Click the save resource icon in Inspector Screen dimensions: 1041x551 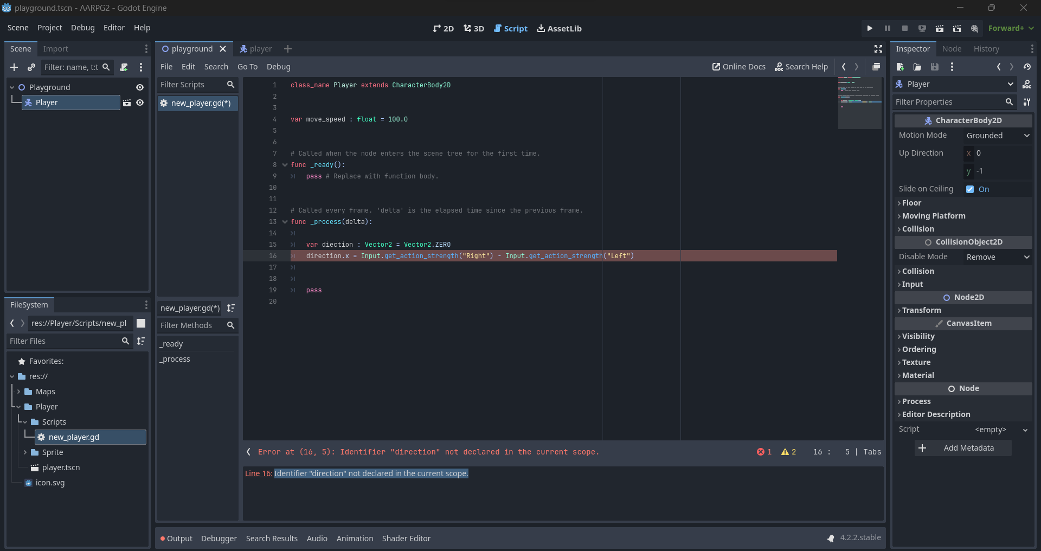coord(935,67)
